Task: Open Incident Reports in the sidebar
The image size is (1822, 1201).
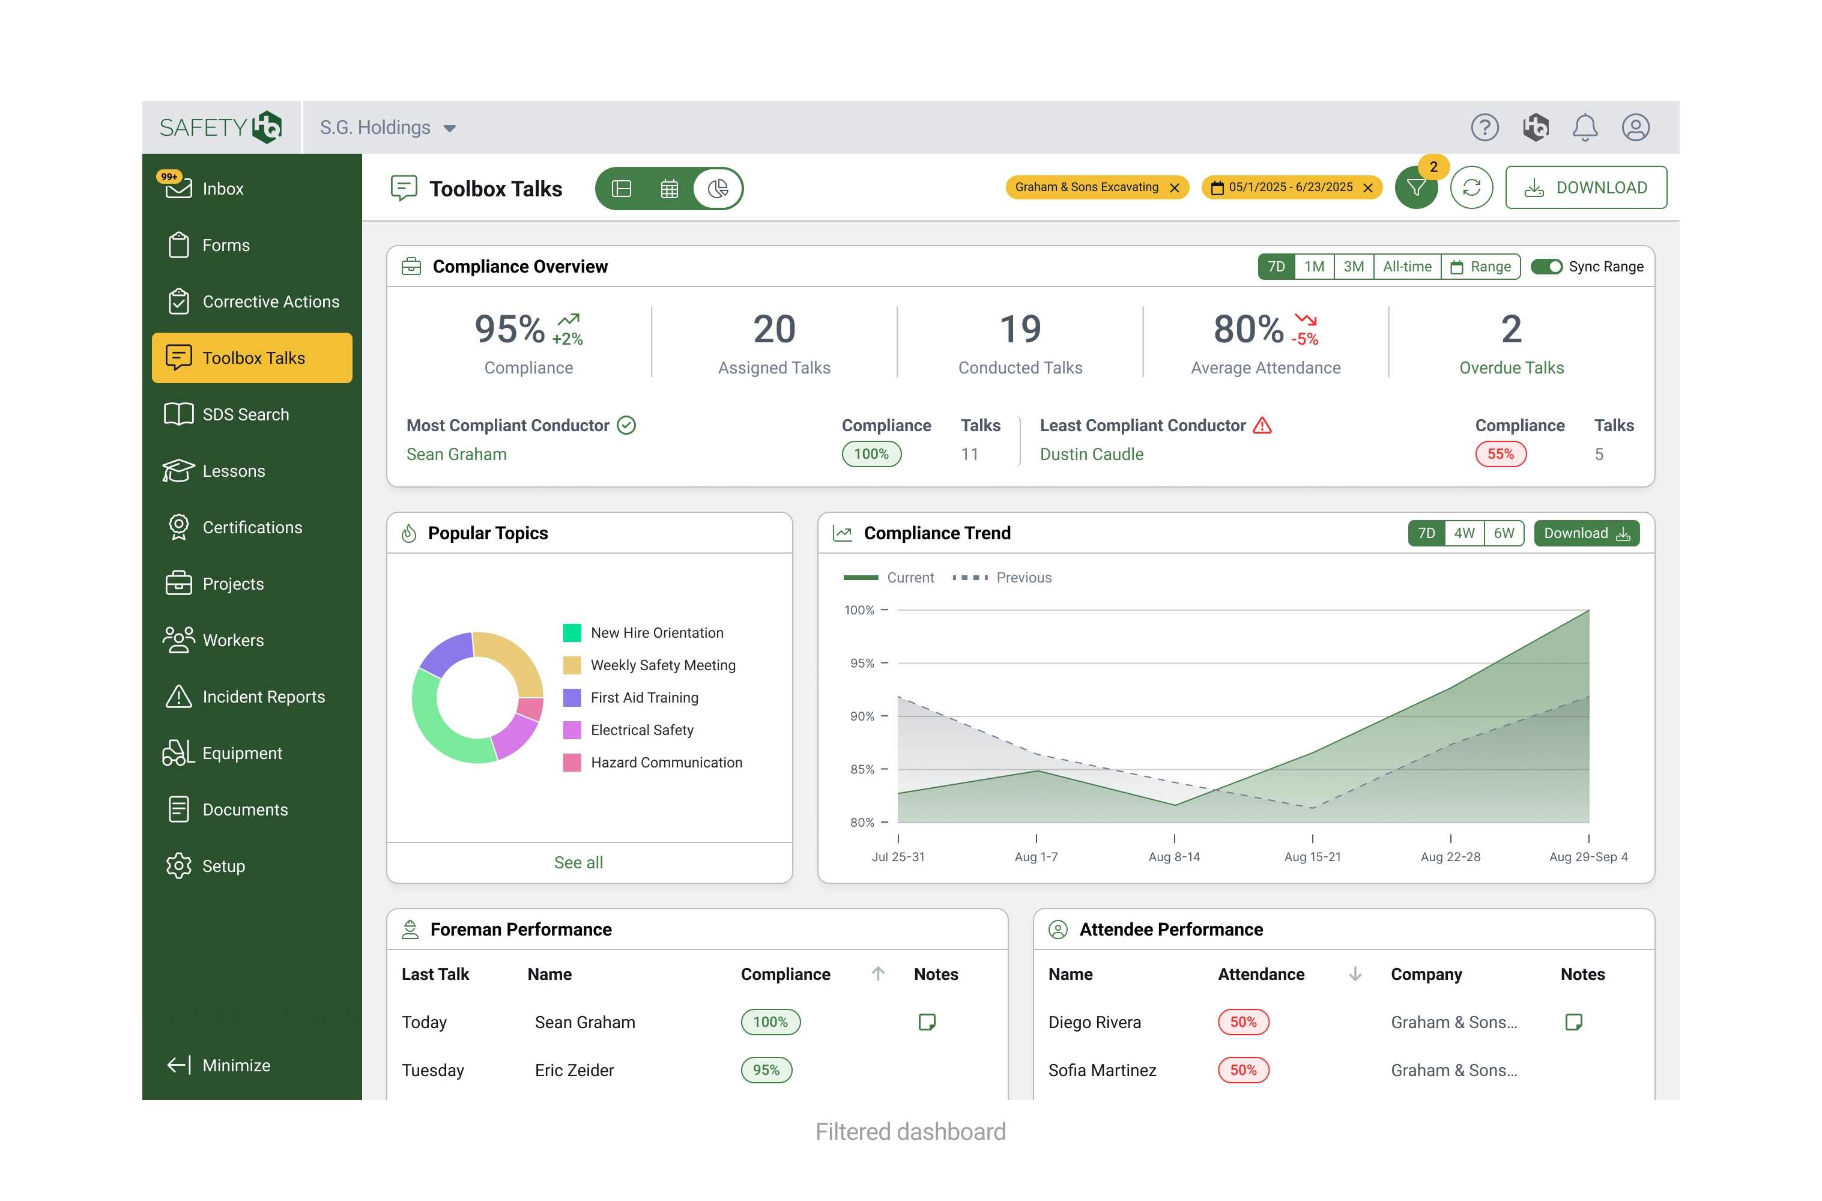Action: 262,697
